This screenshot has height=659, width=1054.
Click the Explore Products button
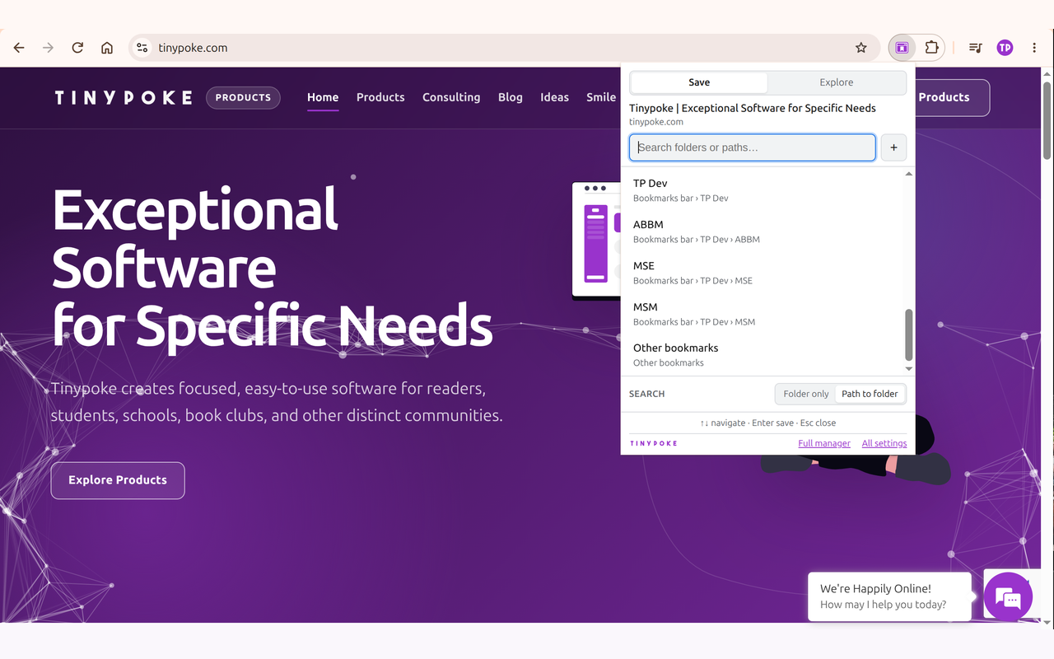pos(118,480)
